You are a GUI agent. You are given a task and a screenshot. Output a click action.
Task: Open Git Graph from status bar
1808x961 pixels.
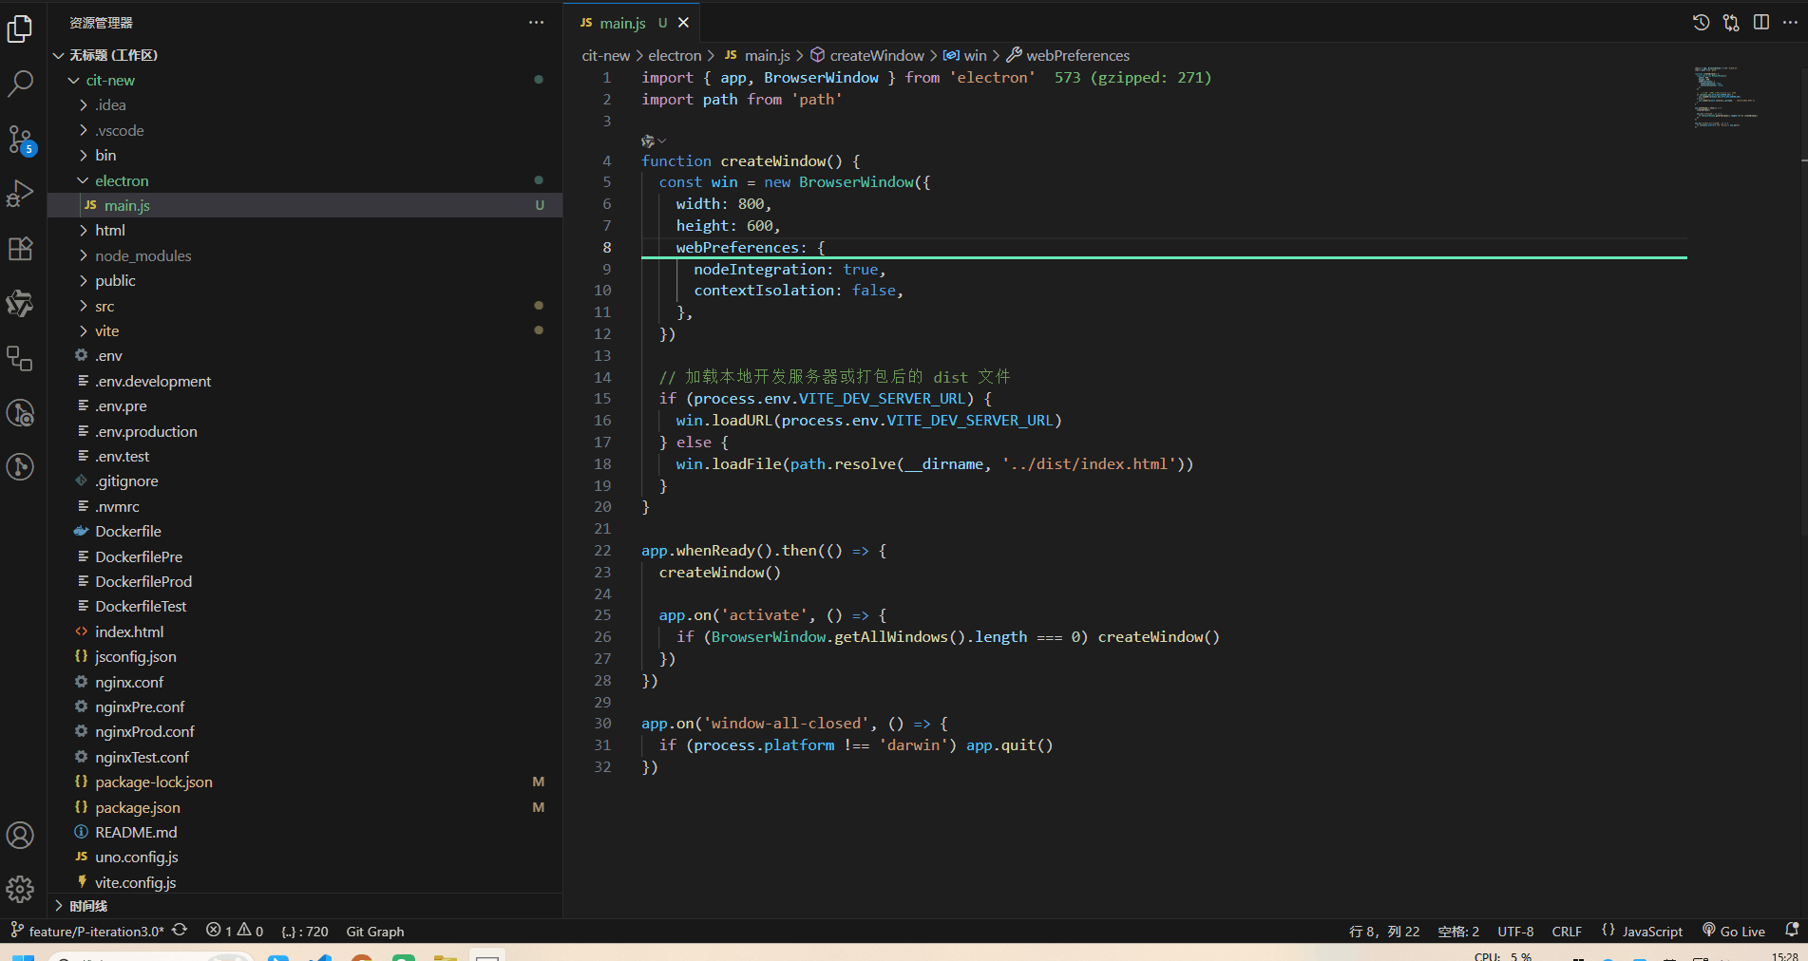[375, 932]
